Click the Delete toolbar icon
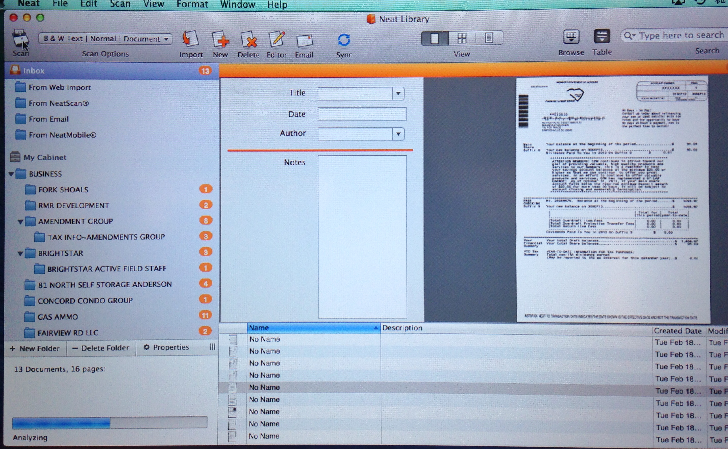 pyautogui.click(x=248, y=39)
